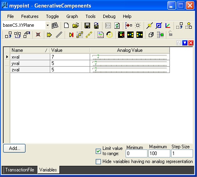Open the Debug menu
197x177 pixels.
pos(109,16)
